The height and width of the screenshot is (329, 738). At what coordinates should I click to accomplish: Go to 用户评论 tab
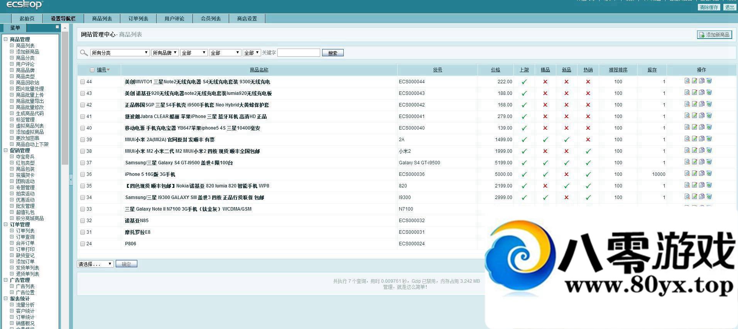point(174,19)
